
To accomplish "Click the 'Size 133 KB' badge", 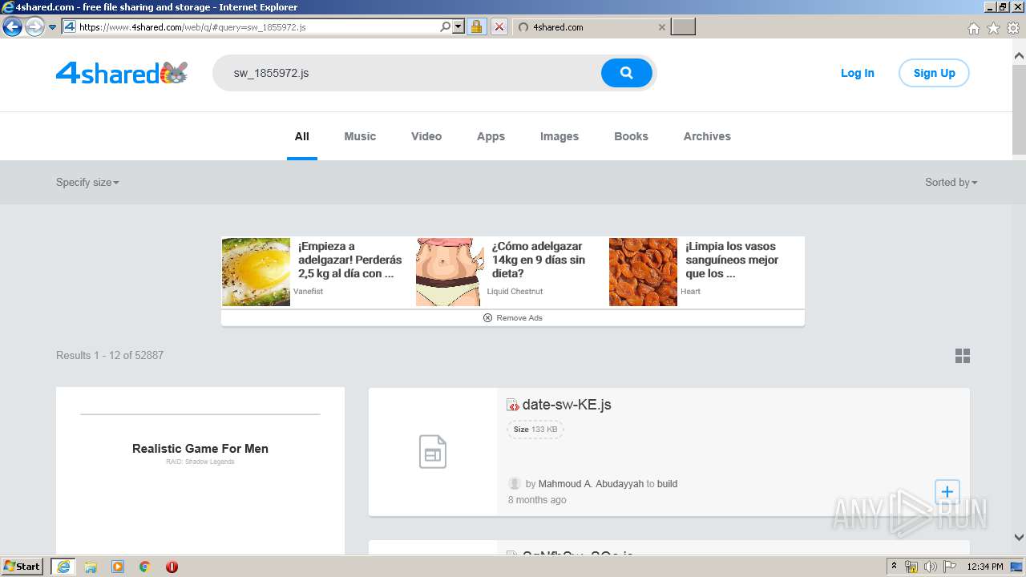I will click(x=535, y=430).
